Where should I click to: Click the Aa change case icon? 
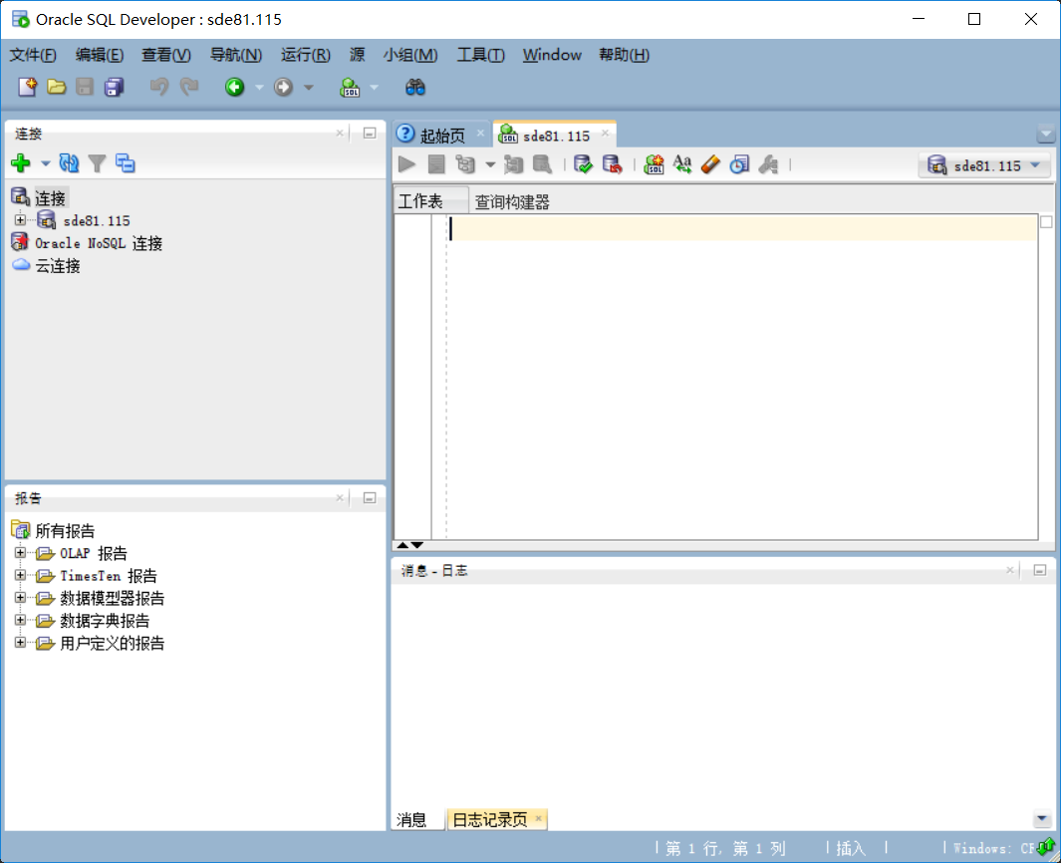(682, 164)
